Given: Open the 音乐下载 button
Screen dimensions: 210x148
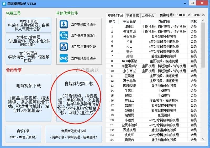Looking at the screenshot, I should click(x=23, y=134).
